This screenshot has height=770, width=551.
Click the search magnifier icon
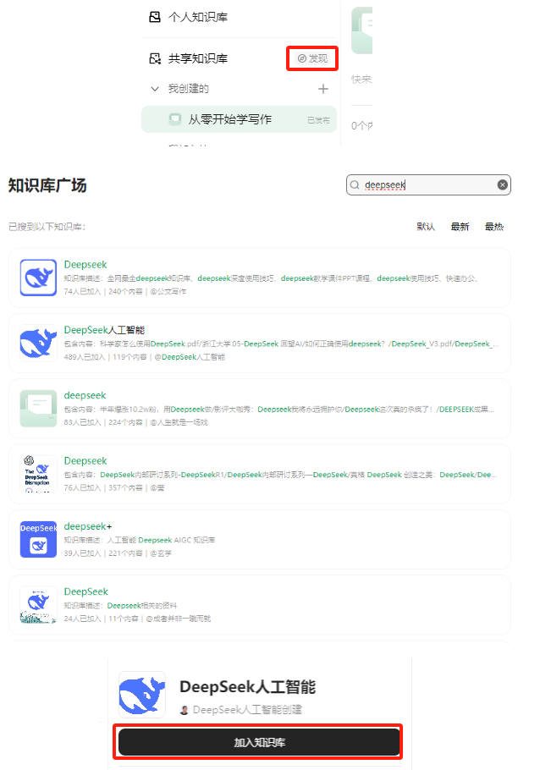point(355,184)
